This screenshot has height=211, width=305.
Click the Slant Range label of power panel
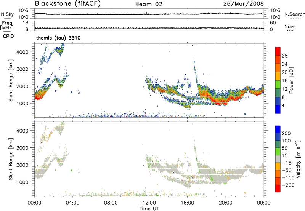11,80
